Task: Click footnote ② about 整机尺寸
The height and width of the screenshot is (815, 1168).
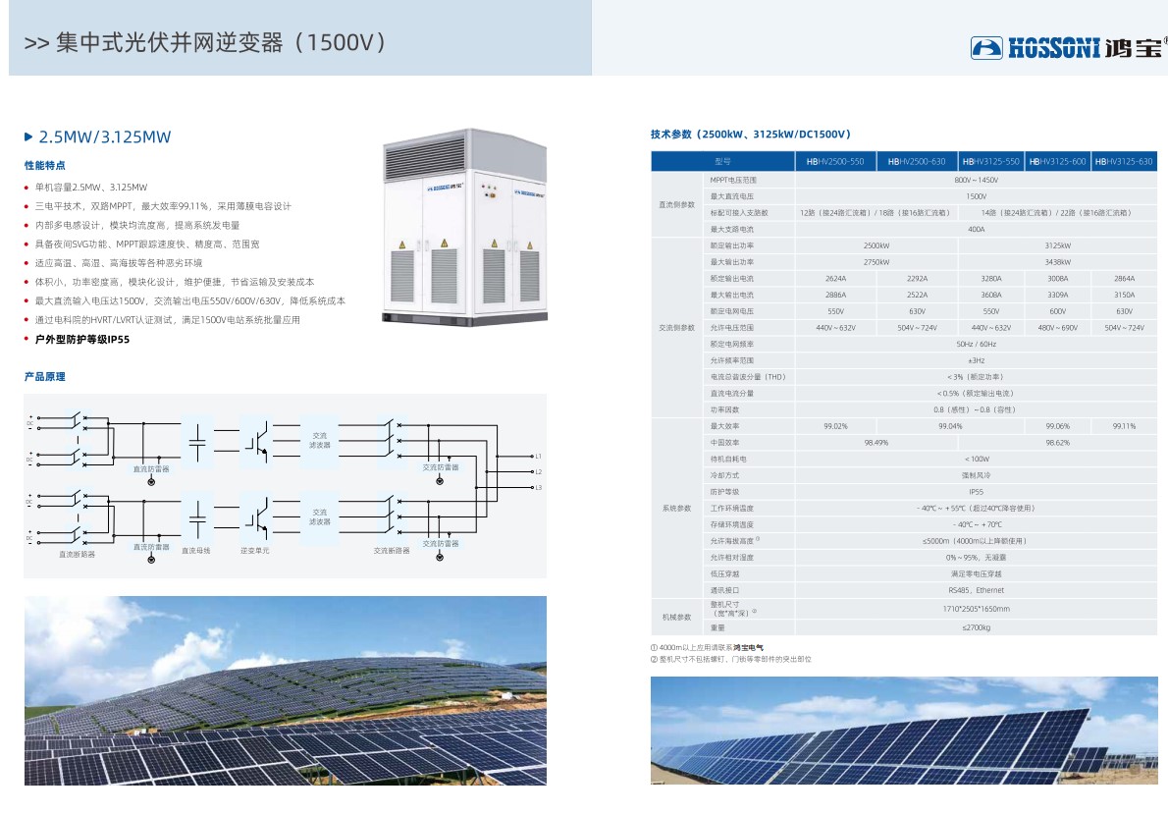Action: tap(731, 659)
